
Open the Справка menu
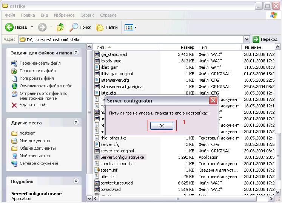tap(108, 15)
